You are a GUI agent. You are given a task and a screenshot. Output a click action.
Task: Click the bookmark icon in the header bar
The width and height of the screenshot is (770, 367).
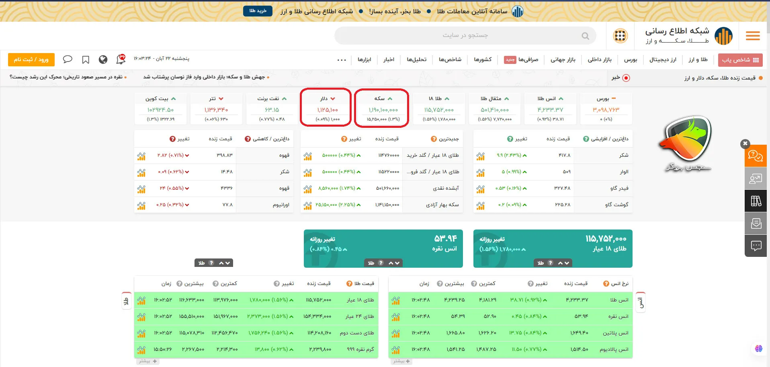[x=85, y=59]
